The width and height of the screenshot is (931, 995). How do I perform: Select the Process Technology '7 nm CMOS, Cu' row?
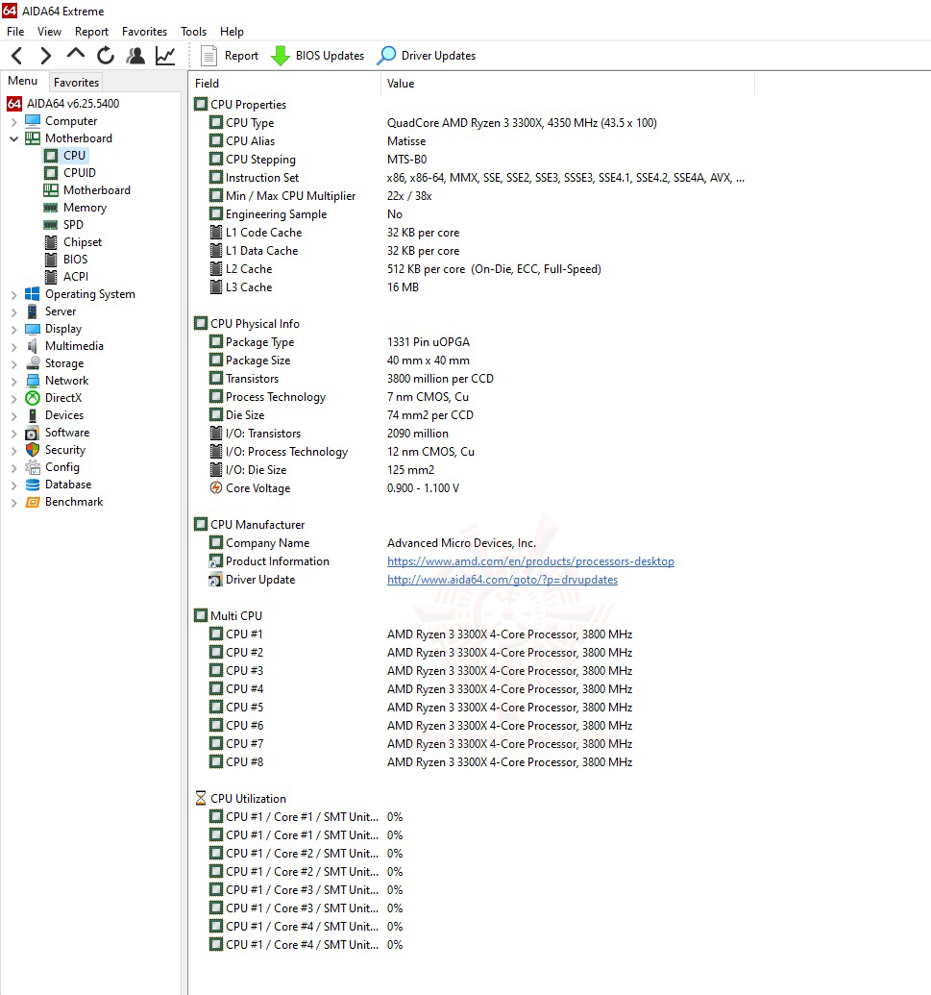[472, 397]
